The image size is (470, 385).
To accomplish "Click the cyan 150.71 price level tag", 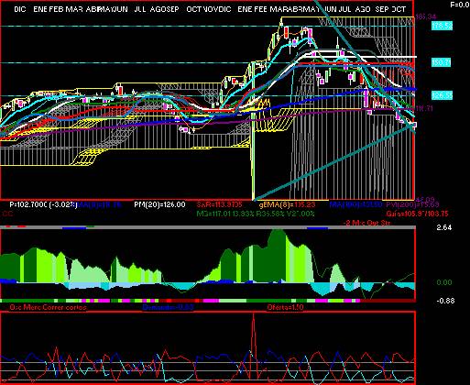I will coord(442,62).
